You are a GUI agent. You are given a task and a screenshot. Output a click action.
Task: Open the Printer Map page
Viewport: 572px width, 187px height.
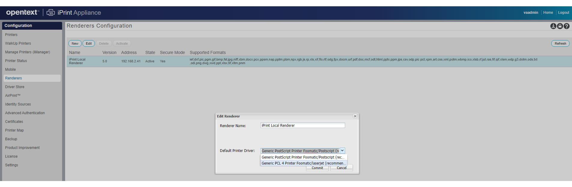(x=14, y=130)
